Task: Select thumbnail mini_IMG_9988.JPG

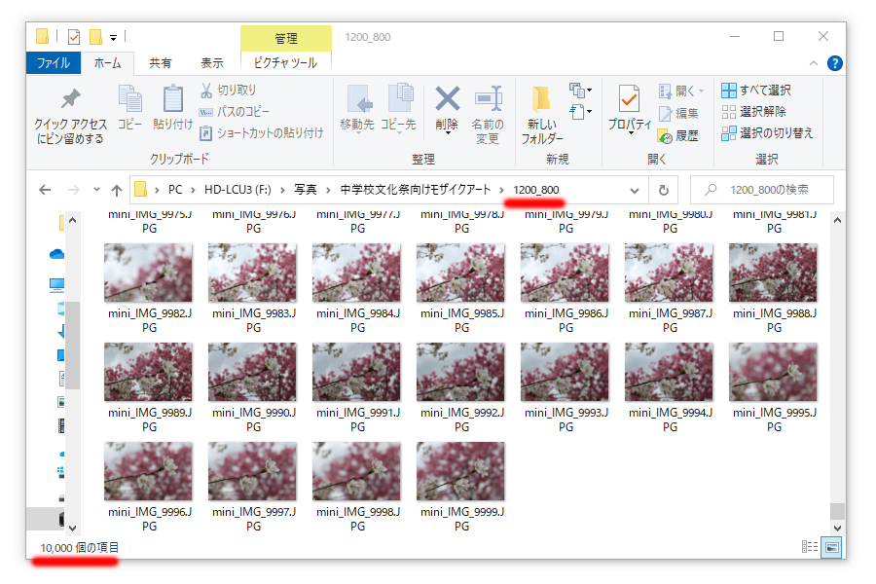Action: pyautogui.click(x=773, y=273)
